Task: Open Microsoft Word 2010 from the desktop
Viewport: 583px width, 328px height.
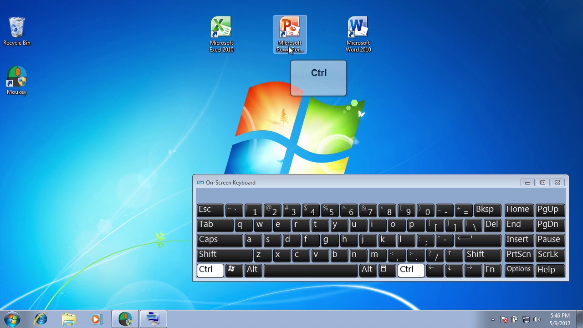Action: pyautogui.click(x=358, y=27)
